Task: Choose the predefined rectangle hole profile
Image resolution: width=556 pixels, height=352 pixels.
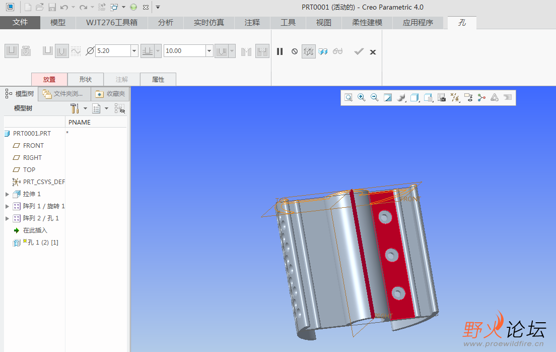Action: point(47,51)
